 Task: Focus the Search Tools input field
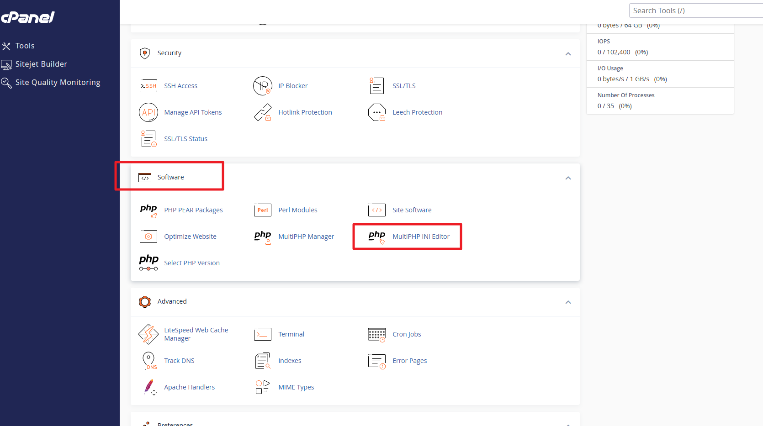(696, 11)
